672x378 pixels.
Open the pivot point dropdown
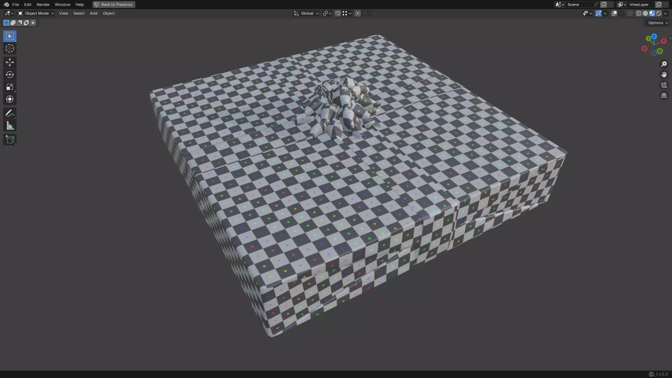pyautogui.click(x=327, y=13)
